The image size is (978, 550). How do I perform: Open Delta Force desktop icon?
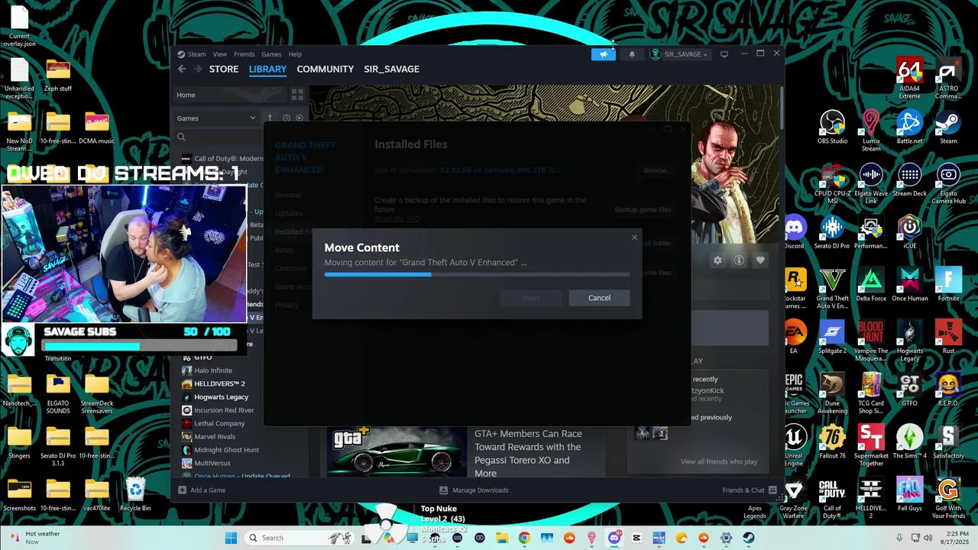pyautogui.click(x=871, y=285)
